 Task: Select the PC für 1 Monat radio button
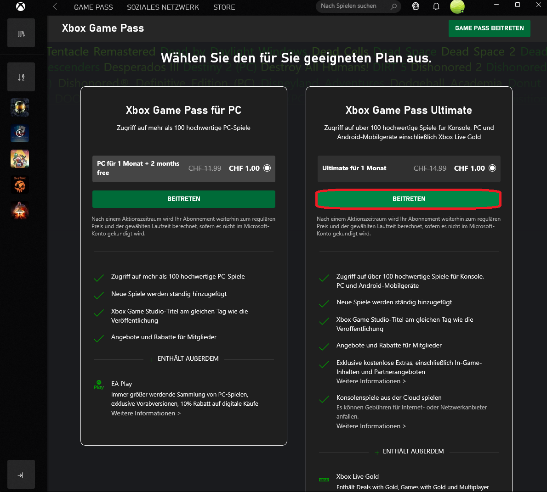click(x=267, y=168)
